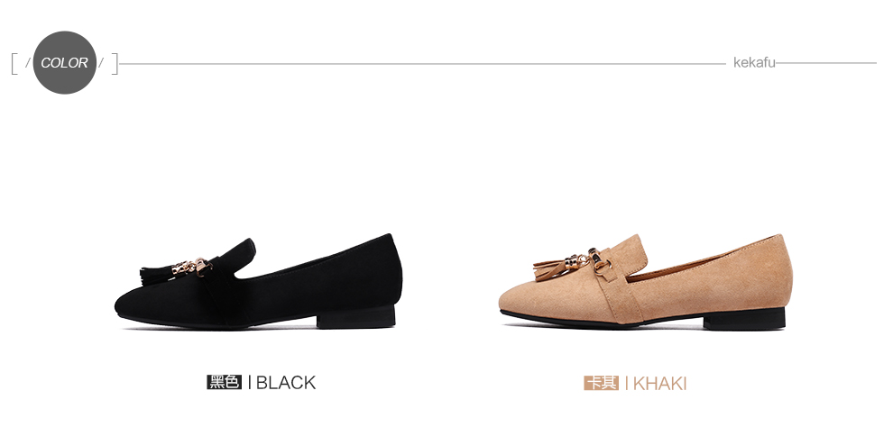This screenshot has width=893, height=436.
Task: Select the black loafer shoe image
Action: (x=259, y=281)
